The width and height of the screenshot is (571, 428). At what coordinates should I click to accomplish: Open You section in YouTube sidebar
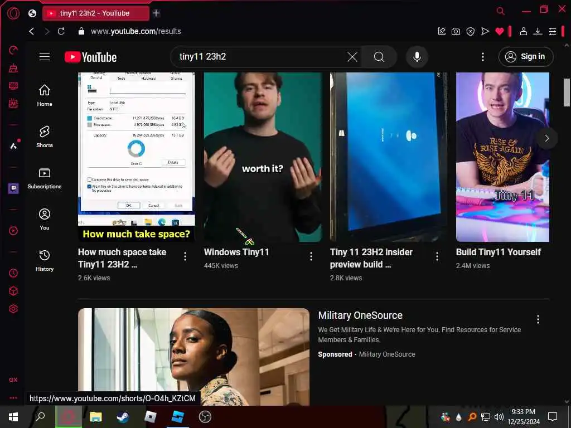click(45, 219)
